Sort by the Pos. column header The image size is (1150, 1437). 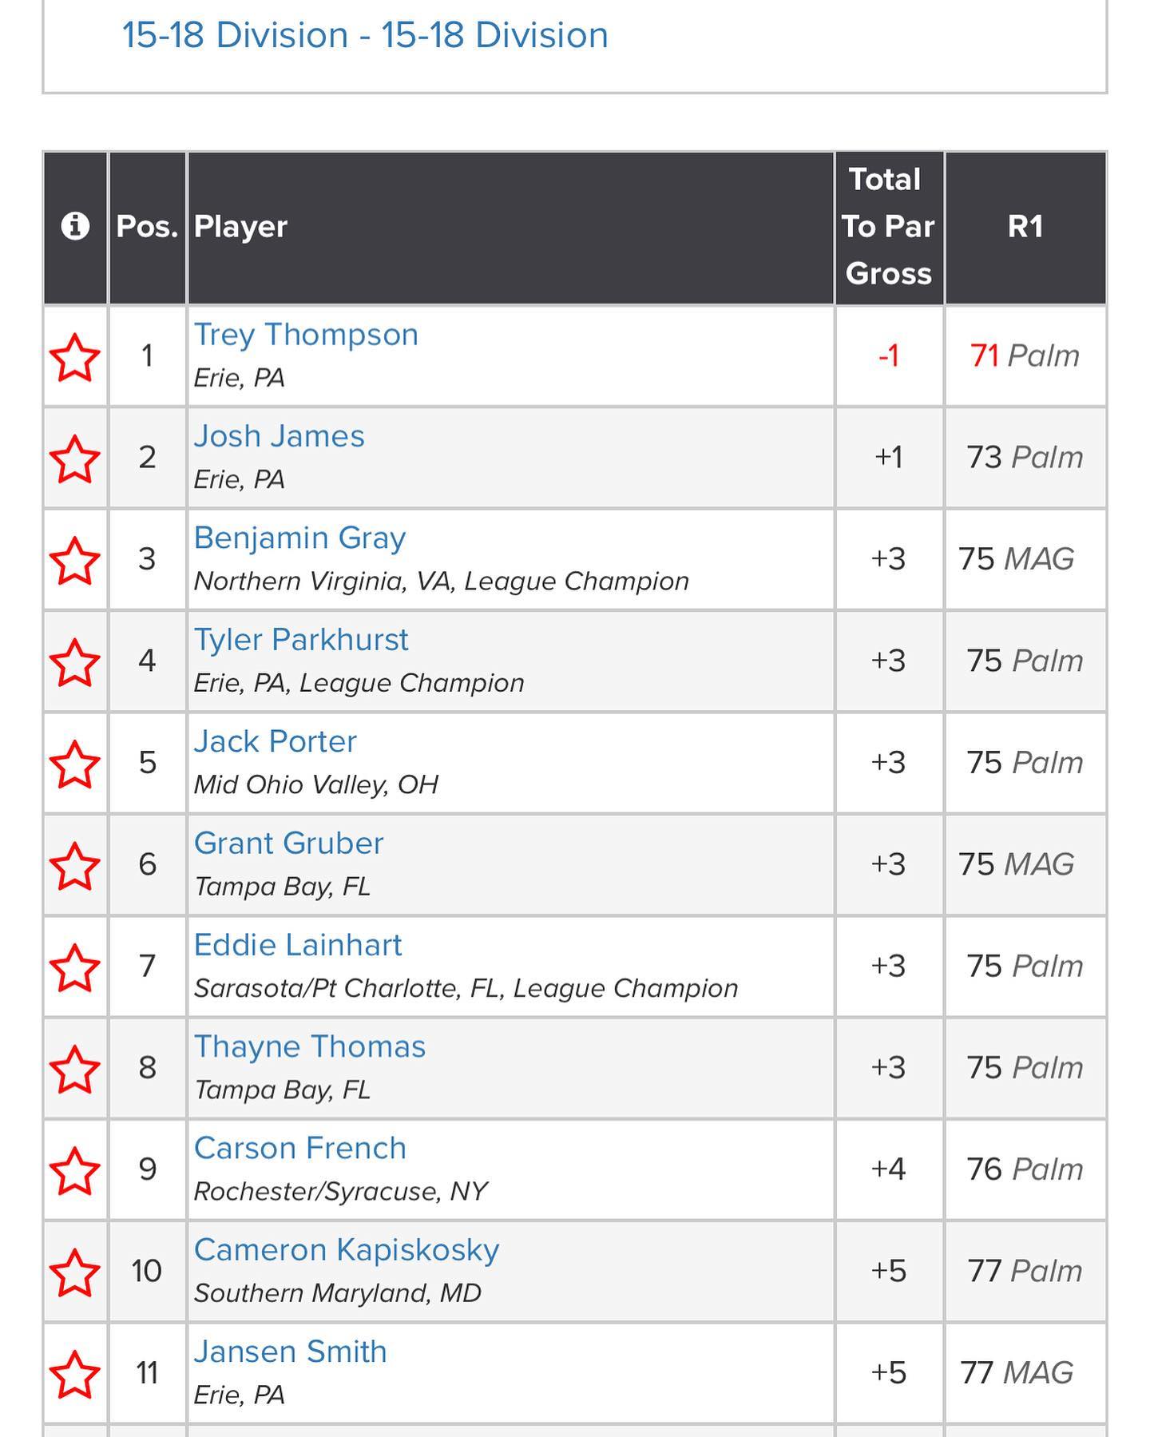click(x=147, y=226)
